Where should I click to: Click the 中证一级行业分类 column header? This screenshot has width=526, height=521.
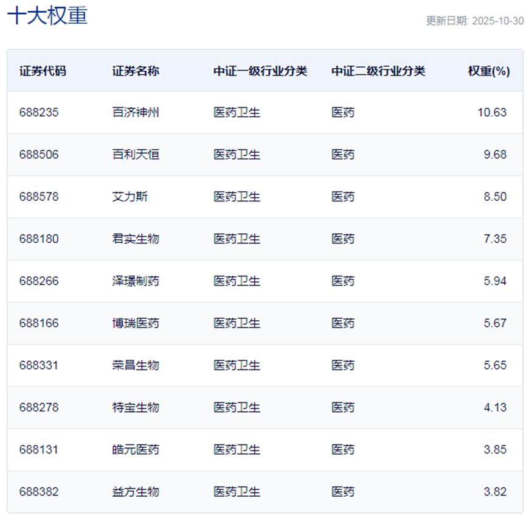[260, 71]
